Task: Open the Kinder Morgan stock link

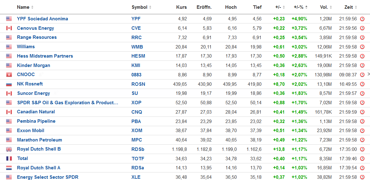Action: click(34, 65)
